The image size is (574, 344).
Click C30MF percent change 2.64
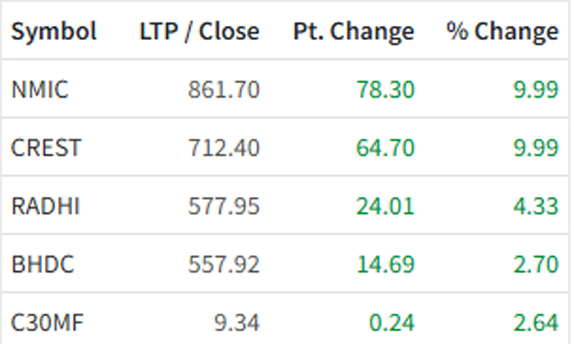[x=536, y=322]
